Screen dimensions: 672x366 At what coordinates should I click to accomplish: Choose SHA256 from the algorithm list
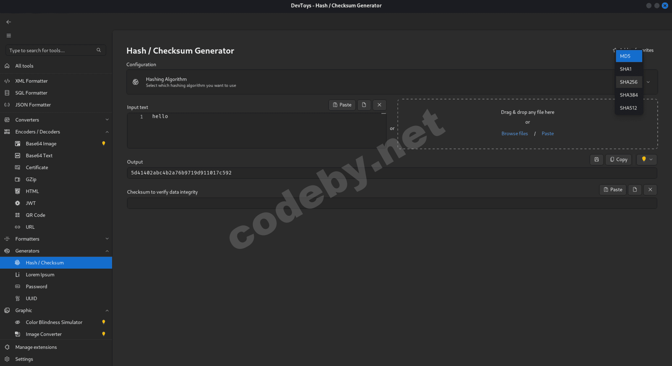(x=629, y=82)
